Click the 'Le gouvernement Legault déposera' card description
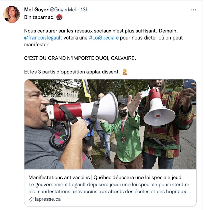Image resolution: width=205 pixels, height=210 pixels. pos(110,188)
